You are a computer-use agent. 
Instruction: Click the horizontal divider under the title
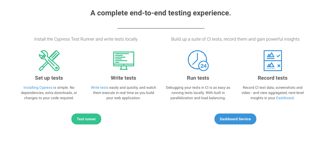click(161, 28)
